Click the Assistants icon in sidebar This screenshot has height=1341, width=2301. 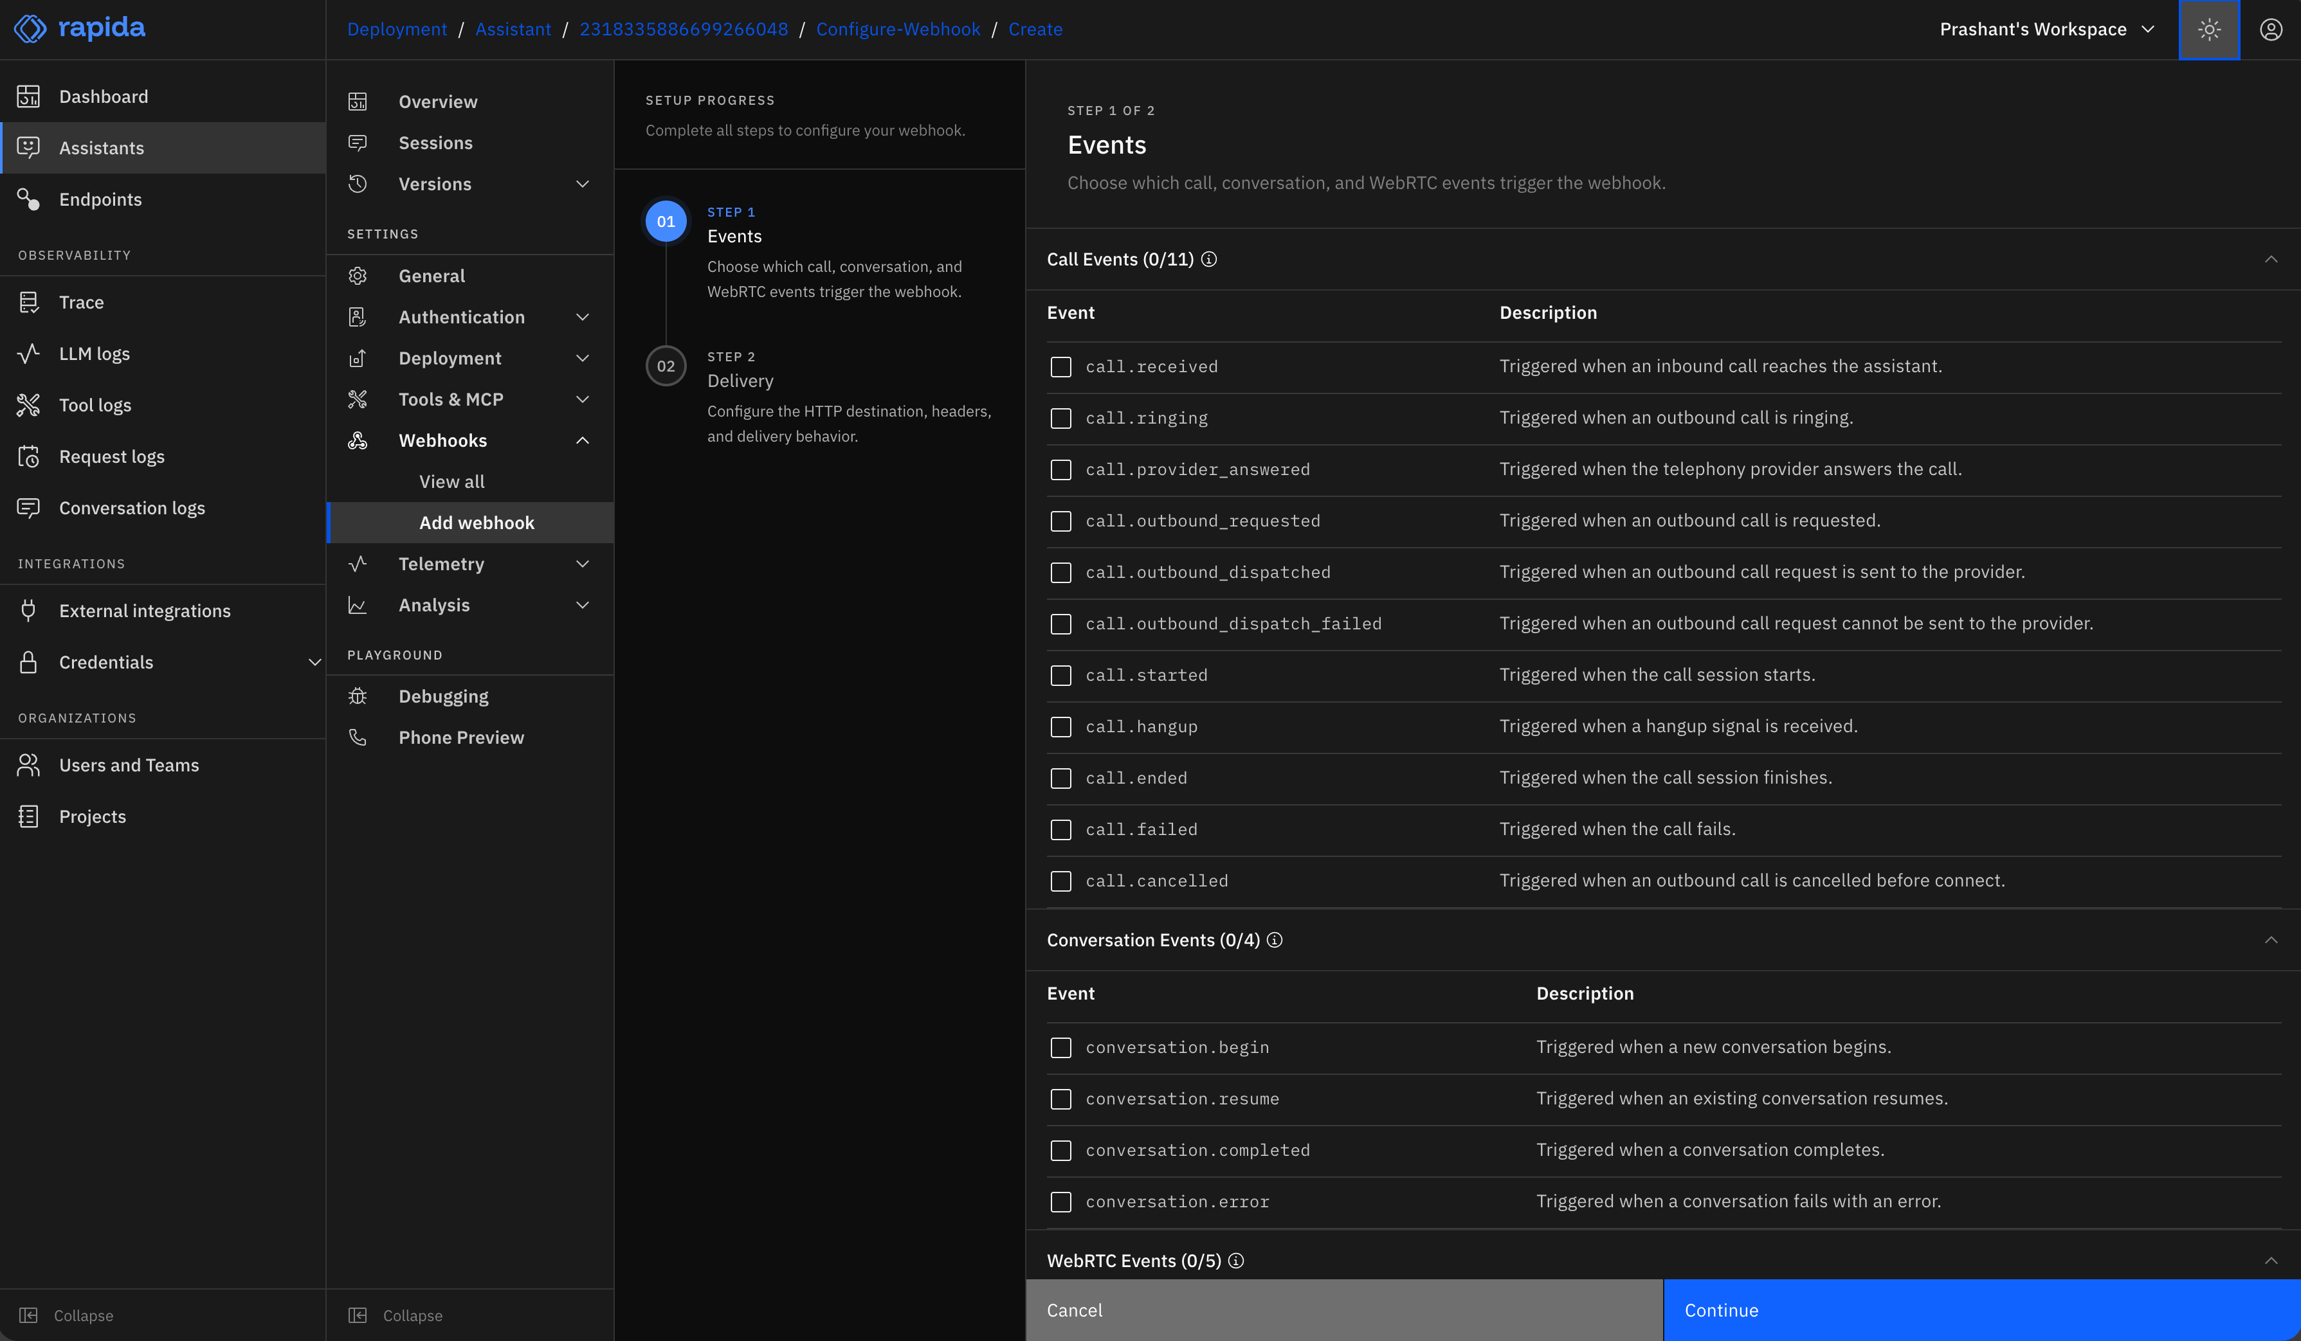pyautogui.click(x=28, y=147)
